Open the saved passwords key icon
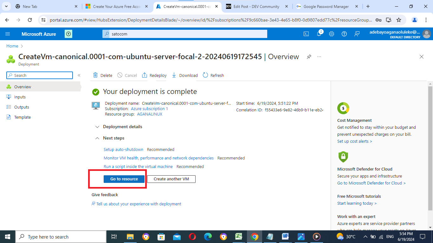433x243 pixels. (378, 20)
